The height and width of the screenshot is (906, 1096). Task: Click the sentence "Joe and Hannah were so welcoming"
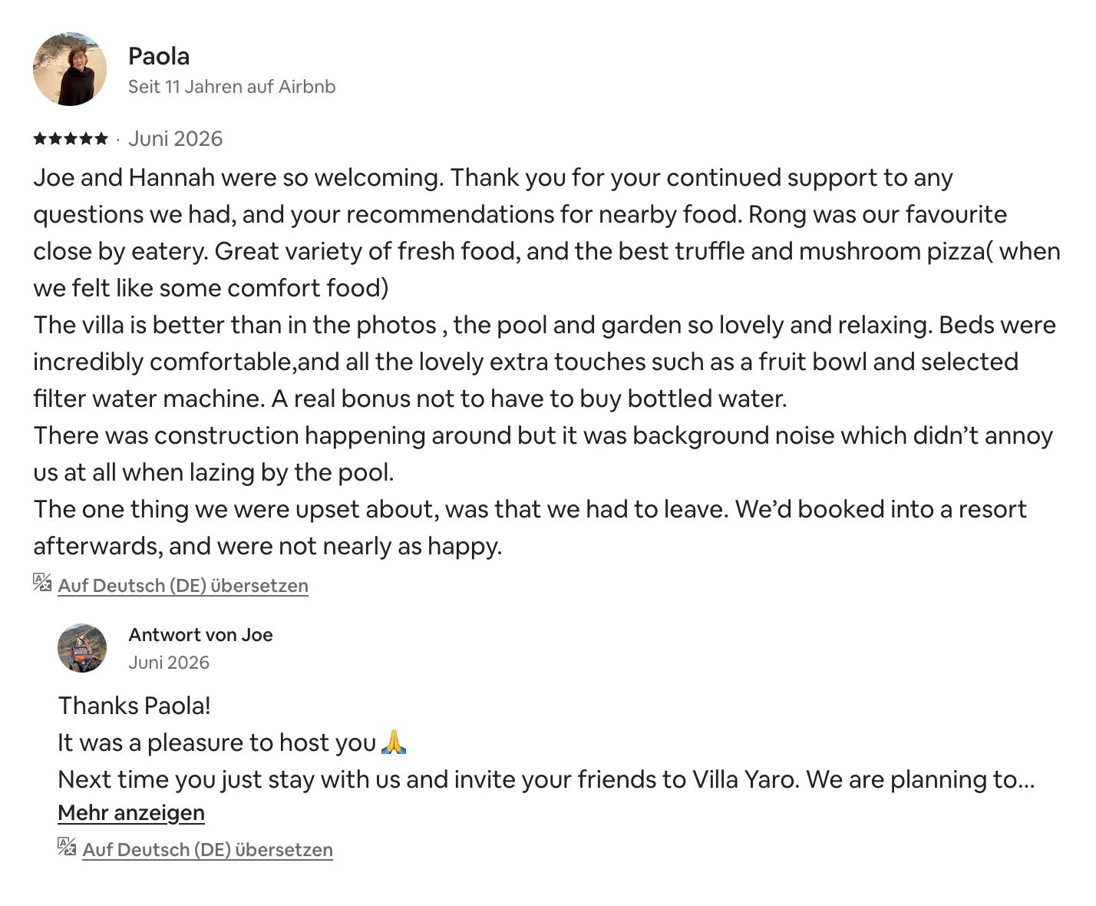(x=238, y=177)
